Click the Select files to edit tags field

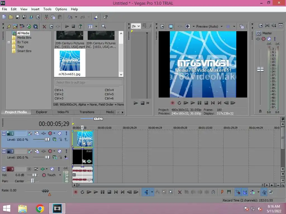[89, 82]
